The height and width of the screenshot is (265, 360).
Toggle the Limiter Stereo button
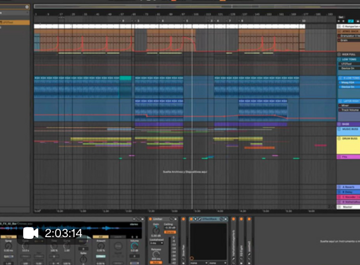[170, 232]
